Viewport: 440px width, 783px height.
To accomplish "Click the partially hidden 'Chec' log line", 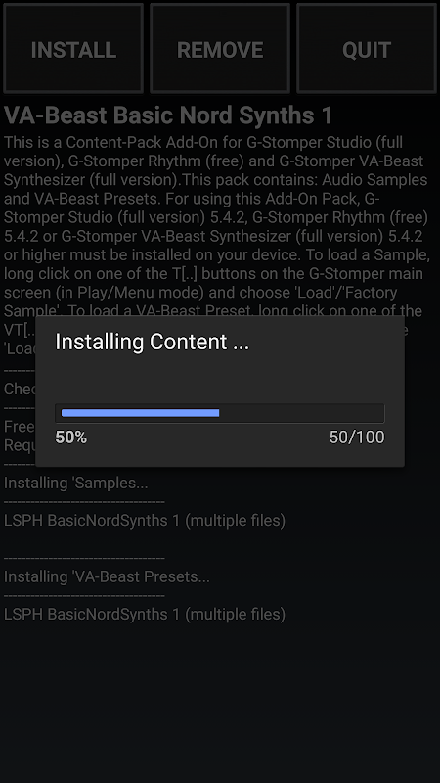I will click(19, 389).
